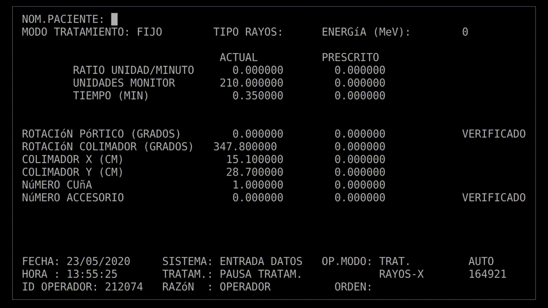Select the ACTUAL column header
This screenshot has height=308, width=548.
point(238,57)
